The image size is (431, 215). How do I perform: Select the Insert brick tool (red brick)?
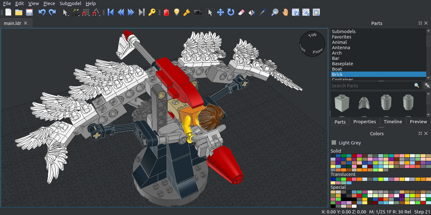point(166,12)
